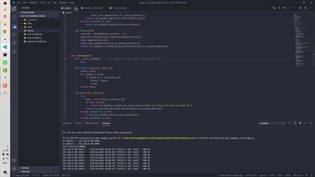
Task: Open Explorer panel more actions ellipsis
Action: point(55,8)
